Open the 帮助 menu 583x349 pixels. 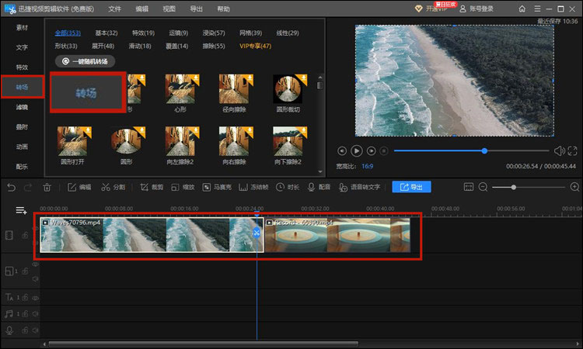point(223,9)
